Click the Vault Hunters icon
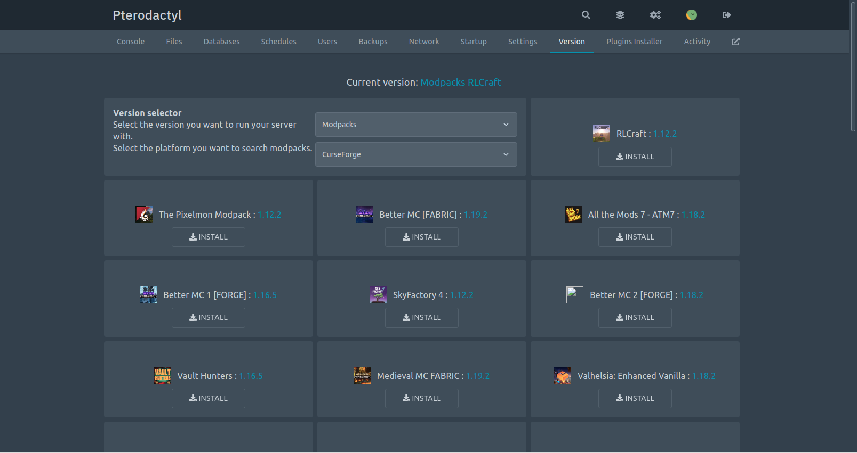This screenshot has width=857, height=453. pyautogui.click(x=163, y=376)
